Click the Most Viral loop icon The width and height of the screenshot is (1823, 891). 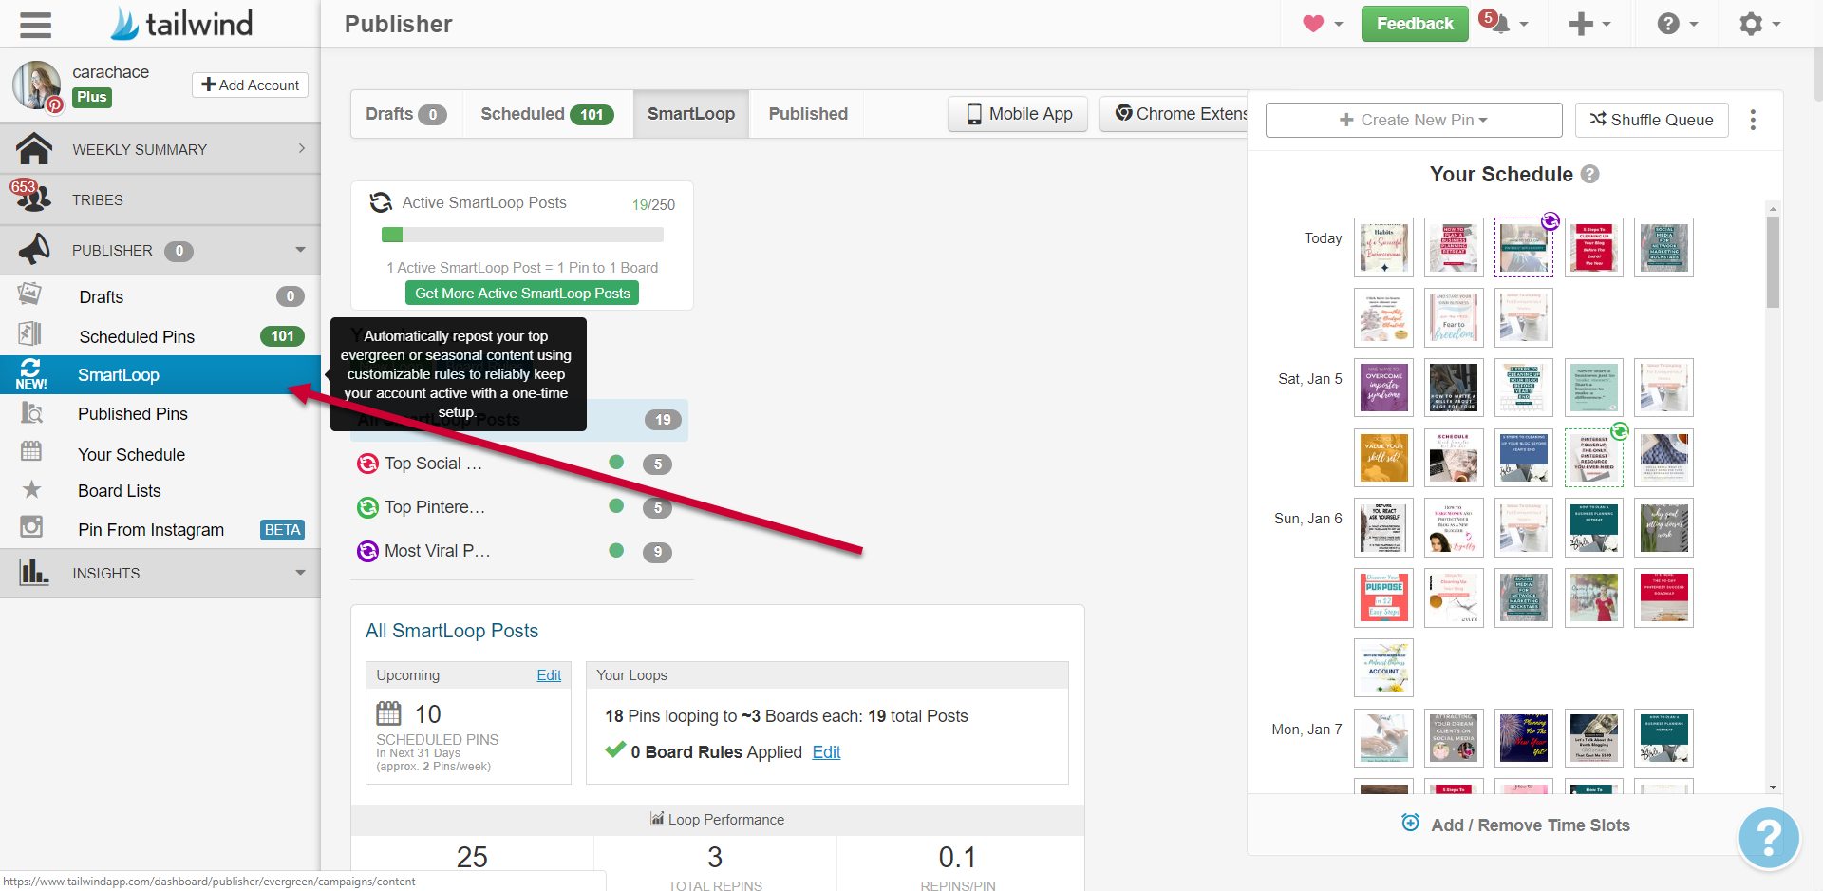[x=367, y=551]
